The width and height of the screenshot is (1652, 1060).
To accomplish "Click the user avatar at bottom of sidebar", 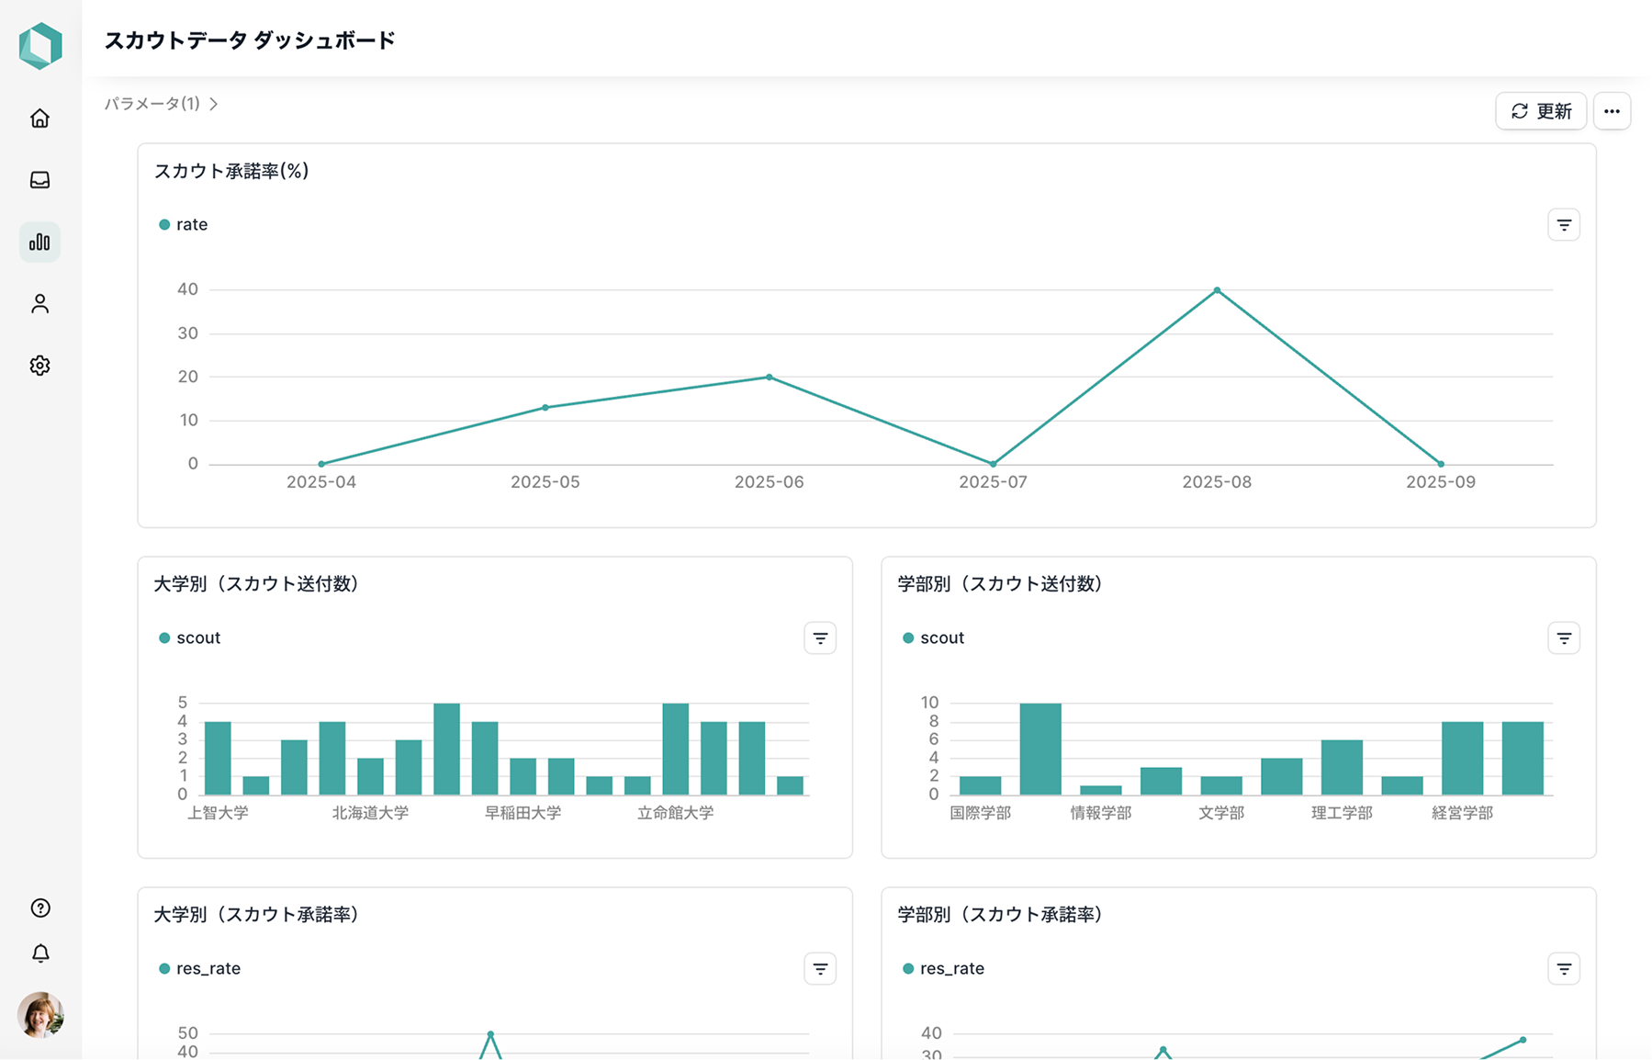I will tap(40, 1015).
